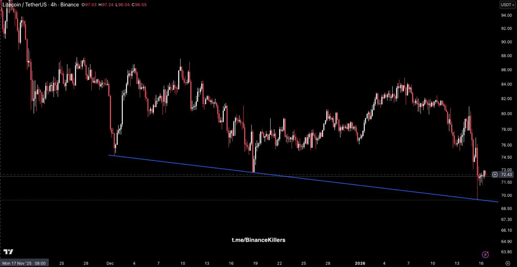The width and height of the screenshot is (517, 267).
Task: Click the 63.80 price scale label
Action: coord(506,252)
